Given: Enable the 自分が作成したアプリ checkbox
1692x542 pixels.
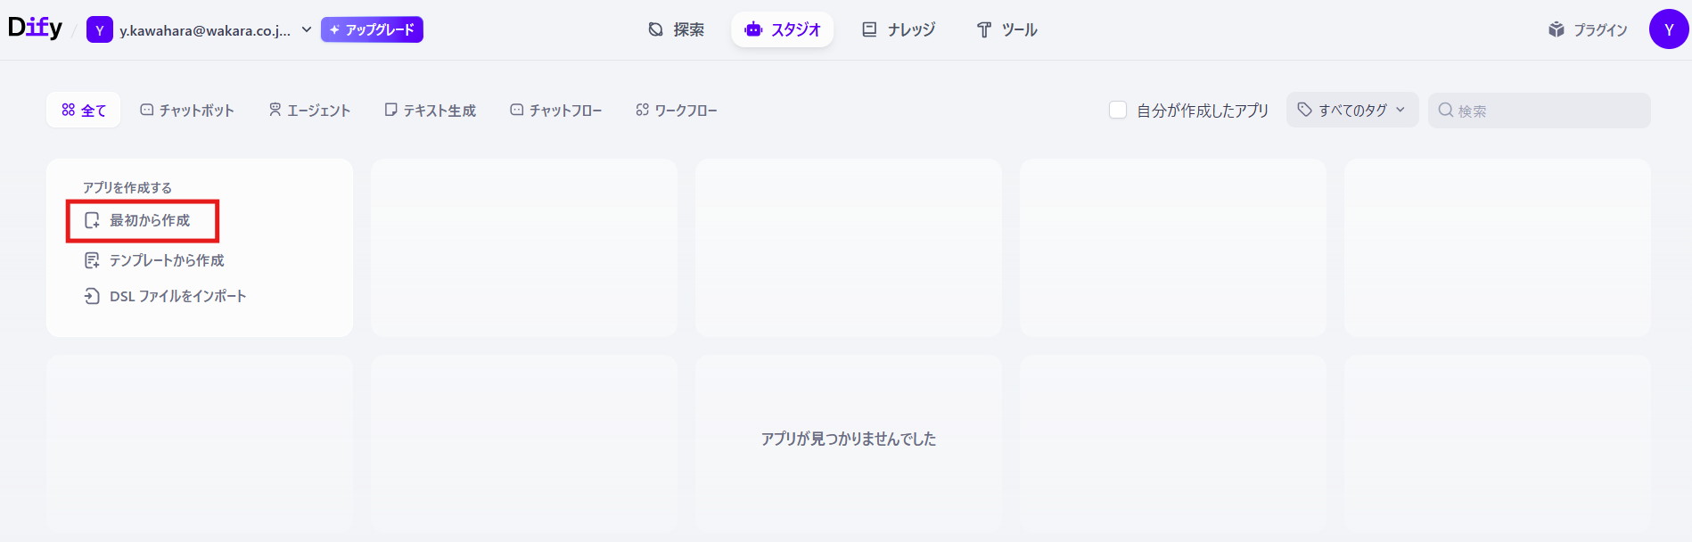Looking at the screenshot, I should [1117, 110].
